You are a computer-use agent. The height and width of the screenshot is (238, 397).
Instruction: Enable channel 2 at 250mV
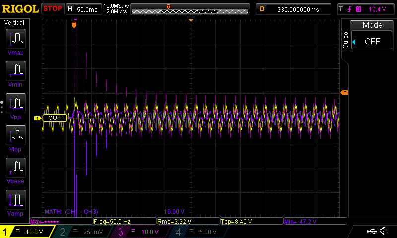point(82,232)
